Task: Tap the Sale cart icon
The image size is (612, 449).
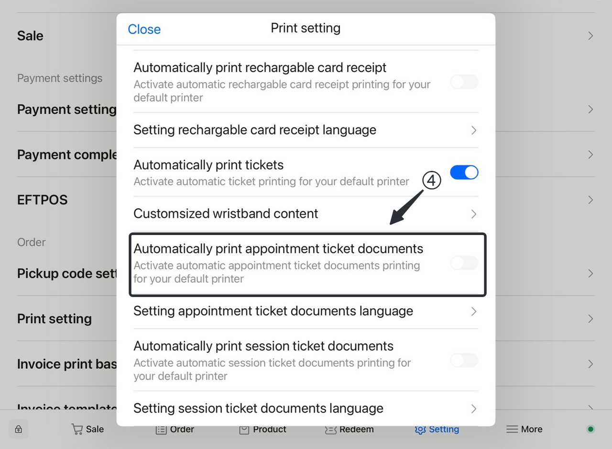Action: click(x=77, y=429)
